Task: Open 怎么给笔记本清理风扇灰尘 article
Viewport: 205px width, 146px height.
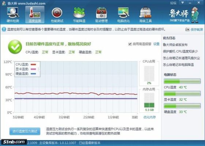Action: (x=181, y=58)
